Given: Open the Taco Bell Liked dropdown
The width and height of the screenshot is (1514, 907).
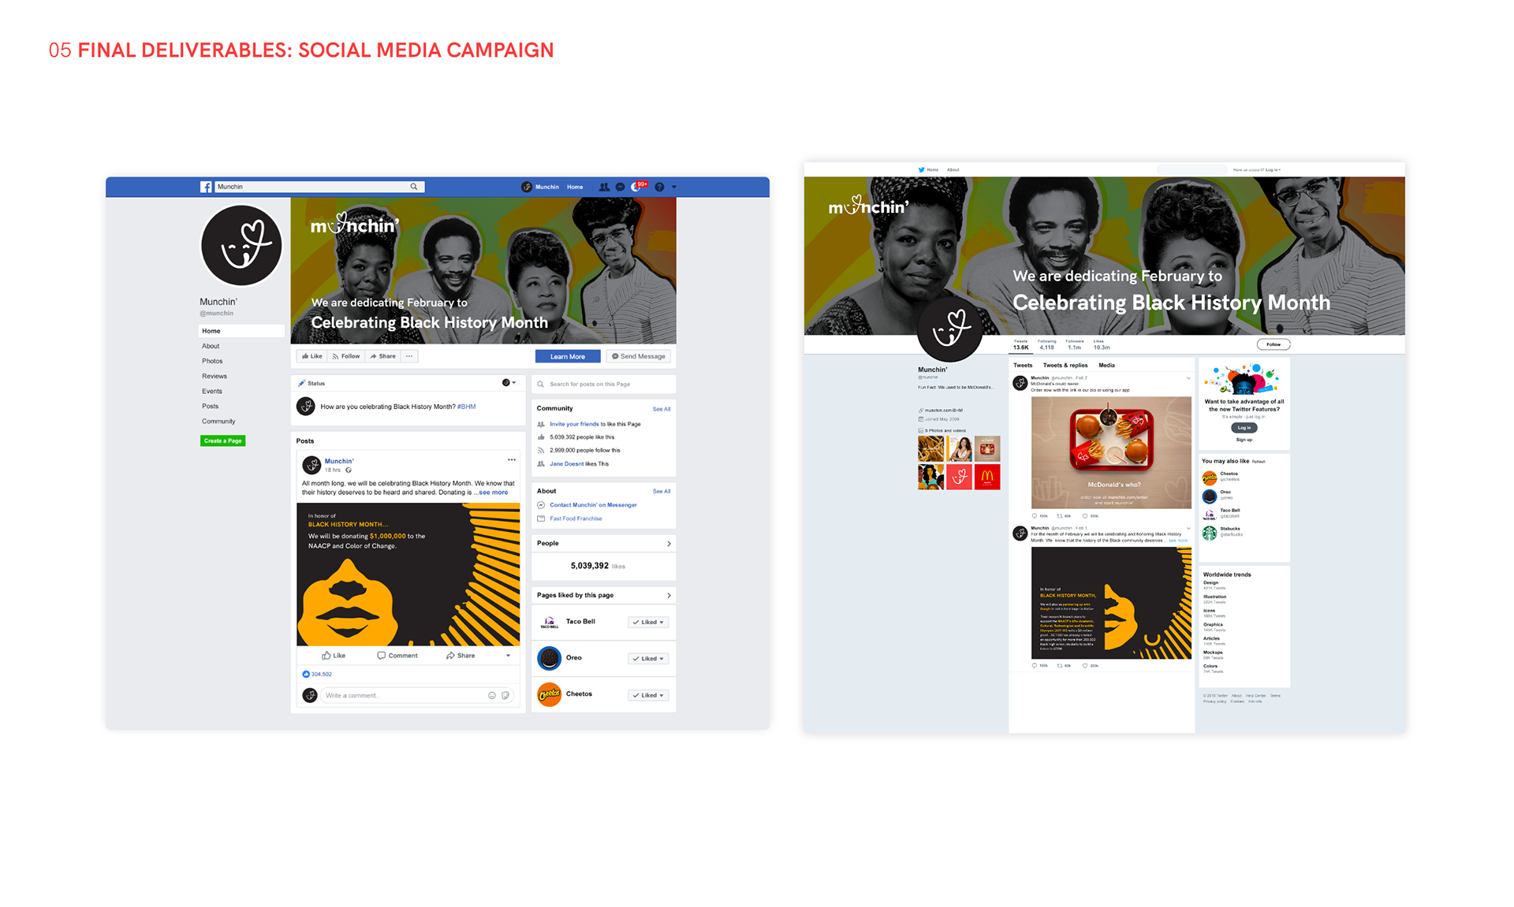Looking at the screenshot, I should [648, 623].
